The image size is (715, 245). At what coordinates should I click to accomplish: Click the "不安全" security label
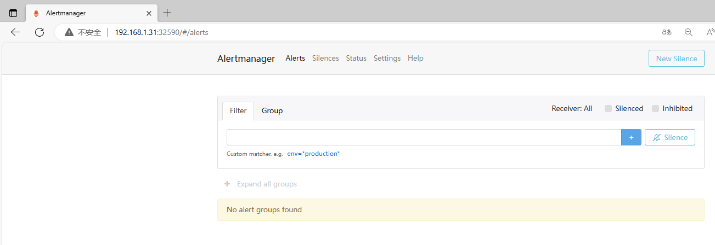point(89,32)
